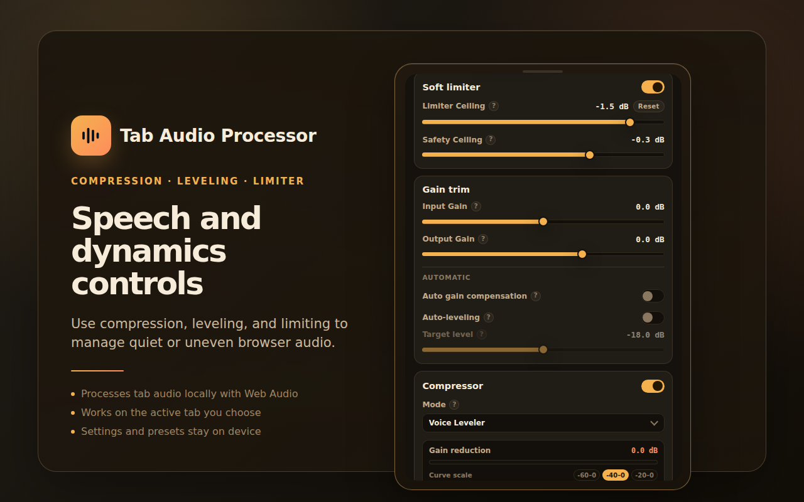Image resolution: width=804 pixels, height=502 pixels.
Task: Click the Input Gain slider knob
Action: (x=543, y=222)
